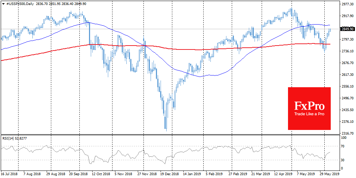Viewport: 356px width, 178px height.
Task: Click the 2797.30 price axis label
Action: tap(347, 39)
